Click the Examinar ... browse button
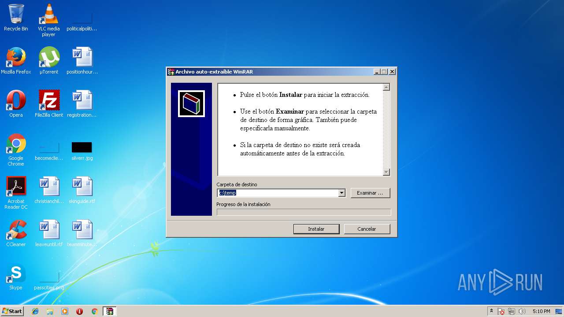The width and height of the screenshot is (564, 317). (x=370, y=193)
